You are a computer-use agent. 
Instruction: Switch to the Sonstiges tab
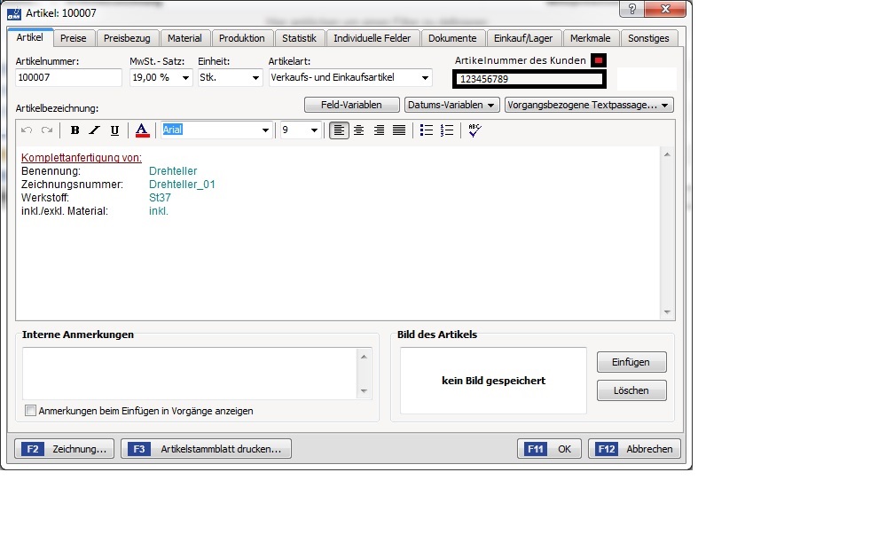coord(649,38)
